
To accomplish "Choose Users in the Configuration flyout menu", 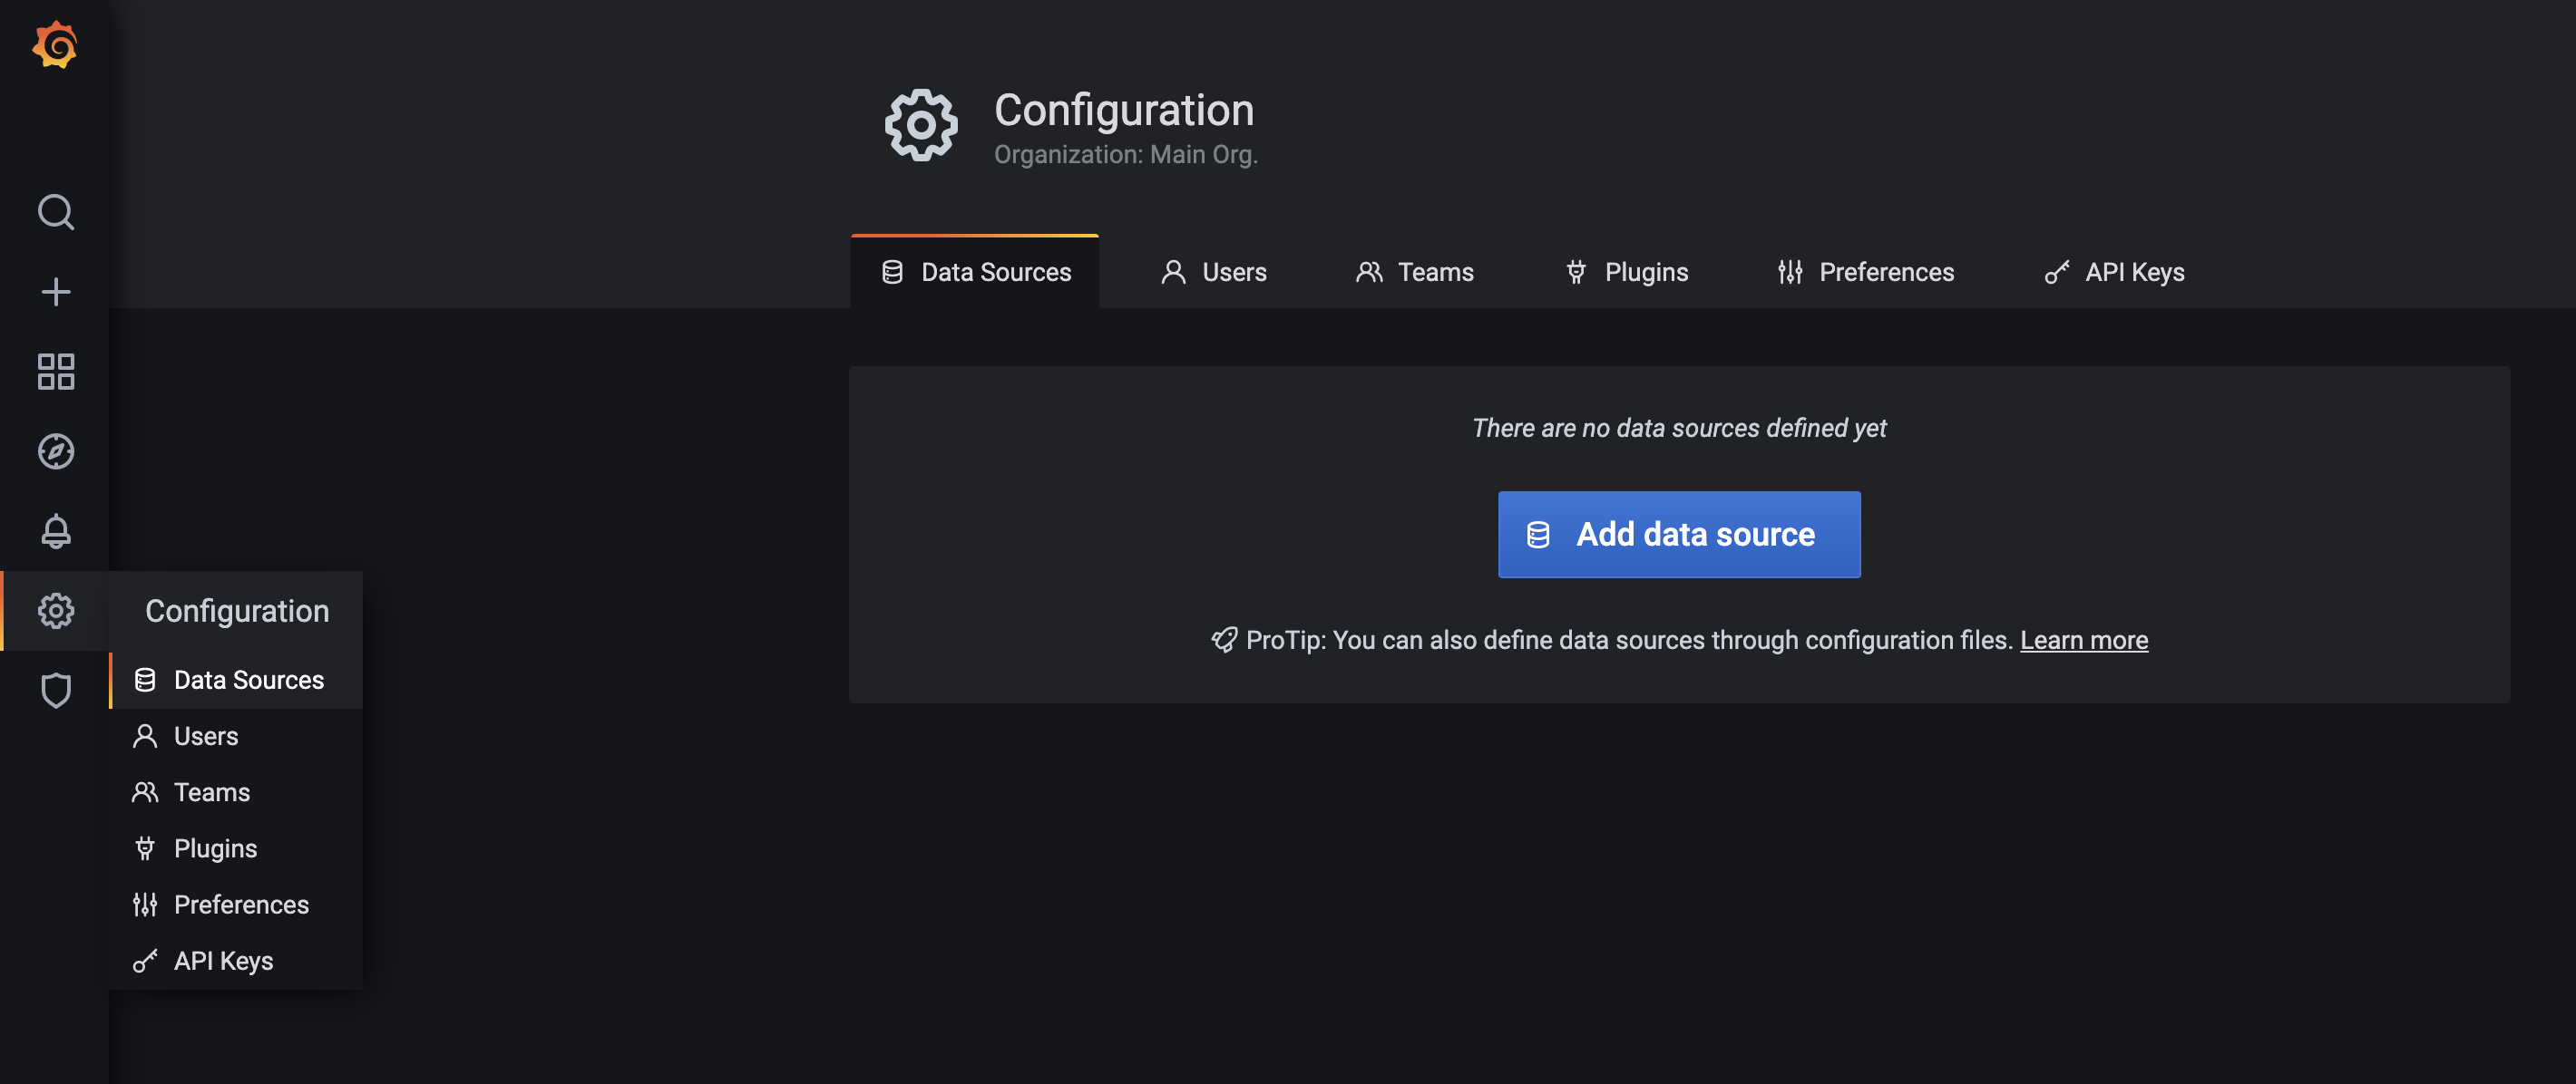I will pyautogui.click(x=205, y=736).
